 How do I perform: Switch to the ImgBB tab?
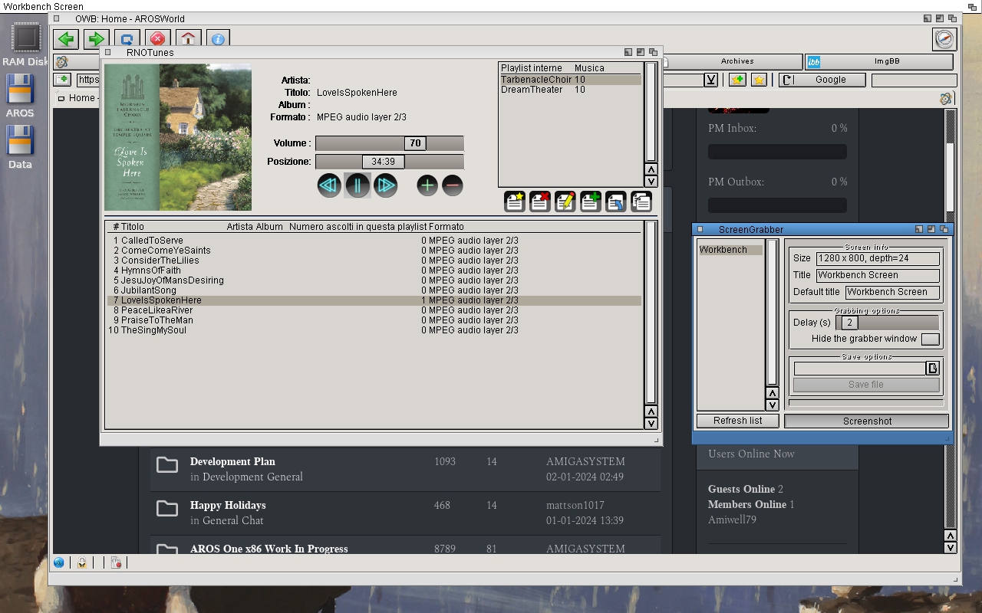(x=878, y=61)
